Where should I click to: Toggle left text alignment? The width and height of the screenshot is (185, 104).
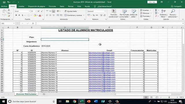pyautogui.click(x=47, y=15)
